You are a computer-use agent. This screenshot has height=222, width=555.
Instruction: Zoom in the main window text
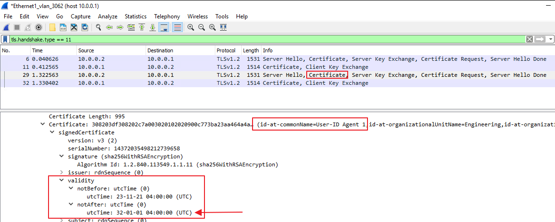pyautogui.click(x=191, y=27)
